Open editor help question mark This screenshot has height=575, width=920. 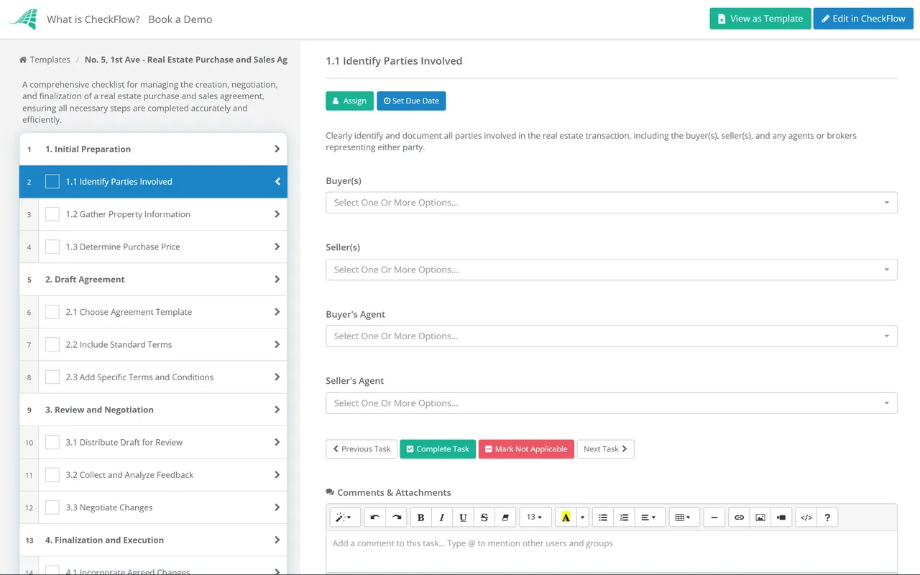point(827,517)
